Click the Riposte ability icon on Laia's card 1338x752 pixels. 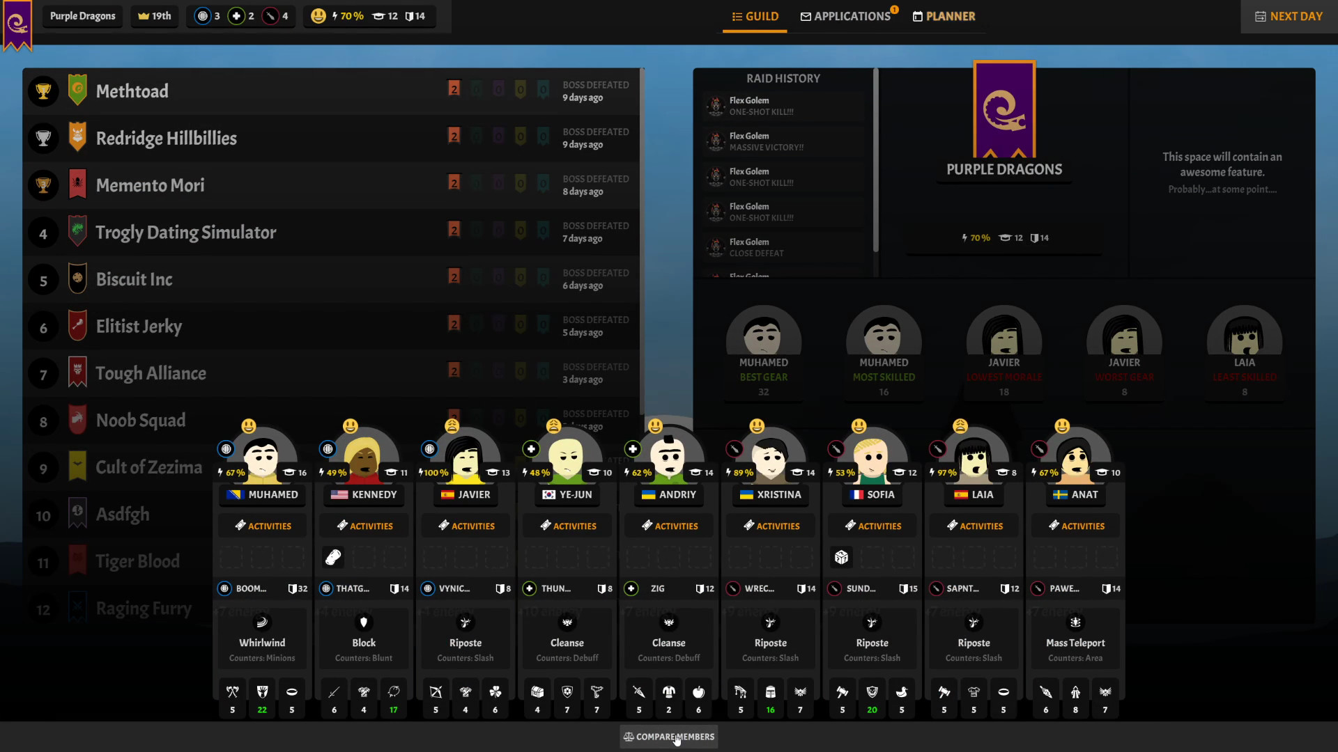974,623
